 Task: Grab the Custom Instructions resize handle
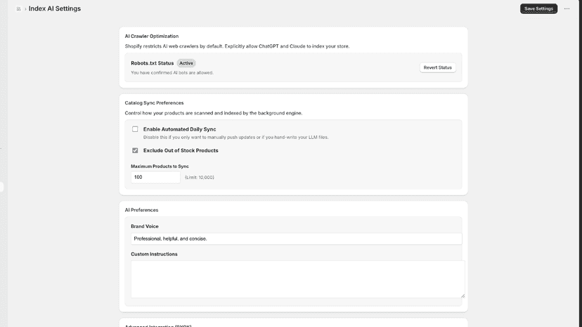coord(463,295)
